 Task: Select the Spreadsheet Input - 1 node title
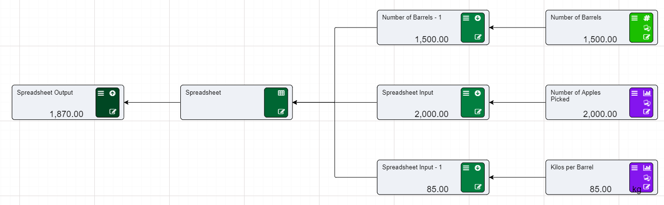[412, 167]
